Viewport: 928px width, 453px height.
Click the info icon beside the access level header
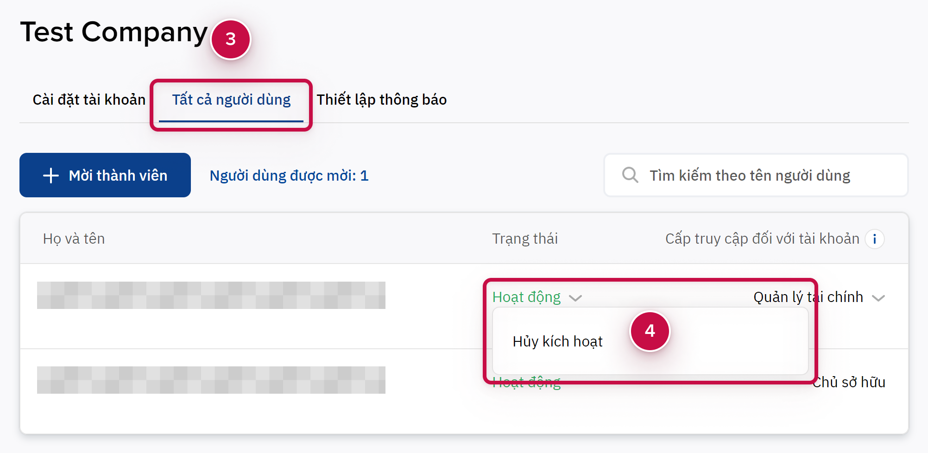click(875, 239)
